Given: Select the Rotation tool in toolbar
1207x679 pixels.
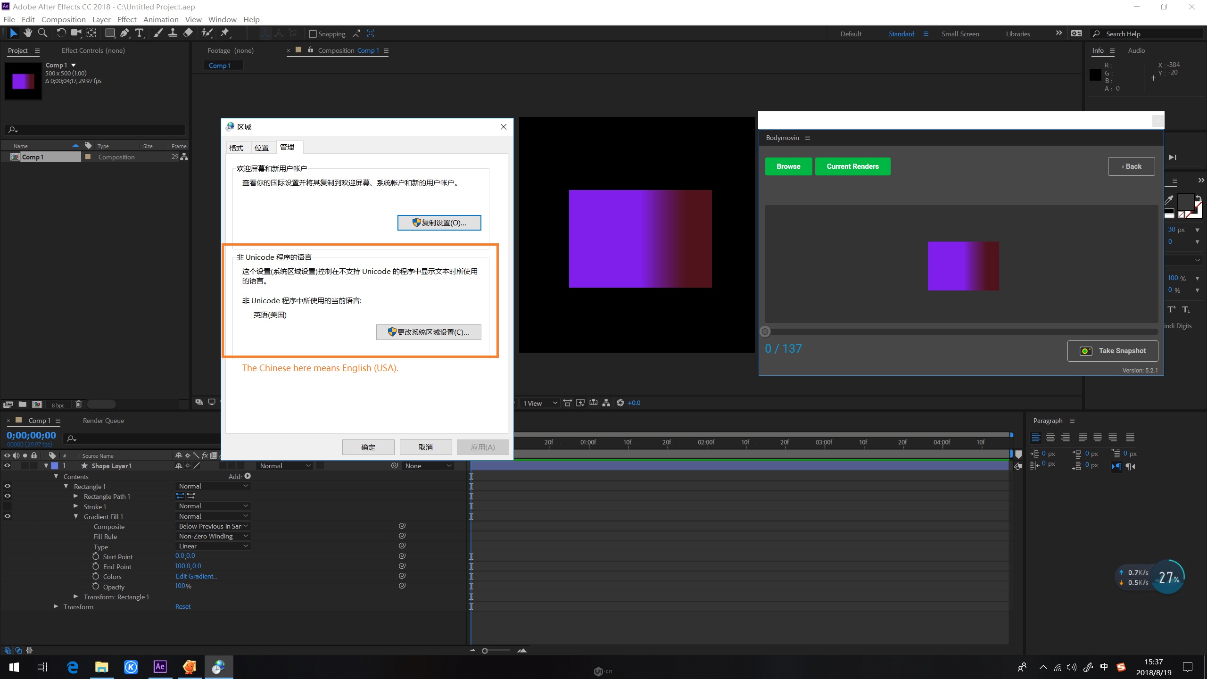Looking at the screenshot, I should 63,33.
